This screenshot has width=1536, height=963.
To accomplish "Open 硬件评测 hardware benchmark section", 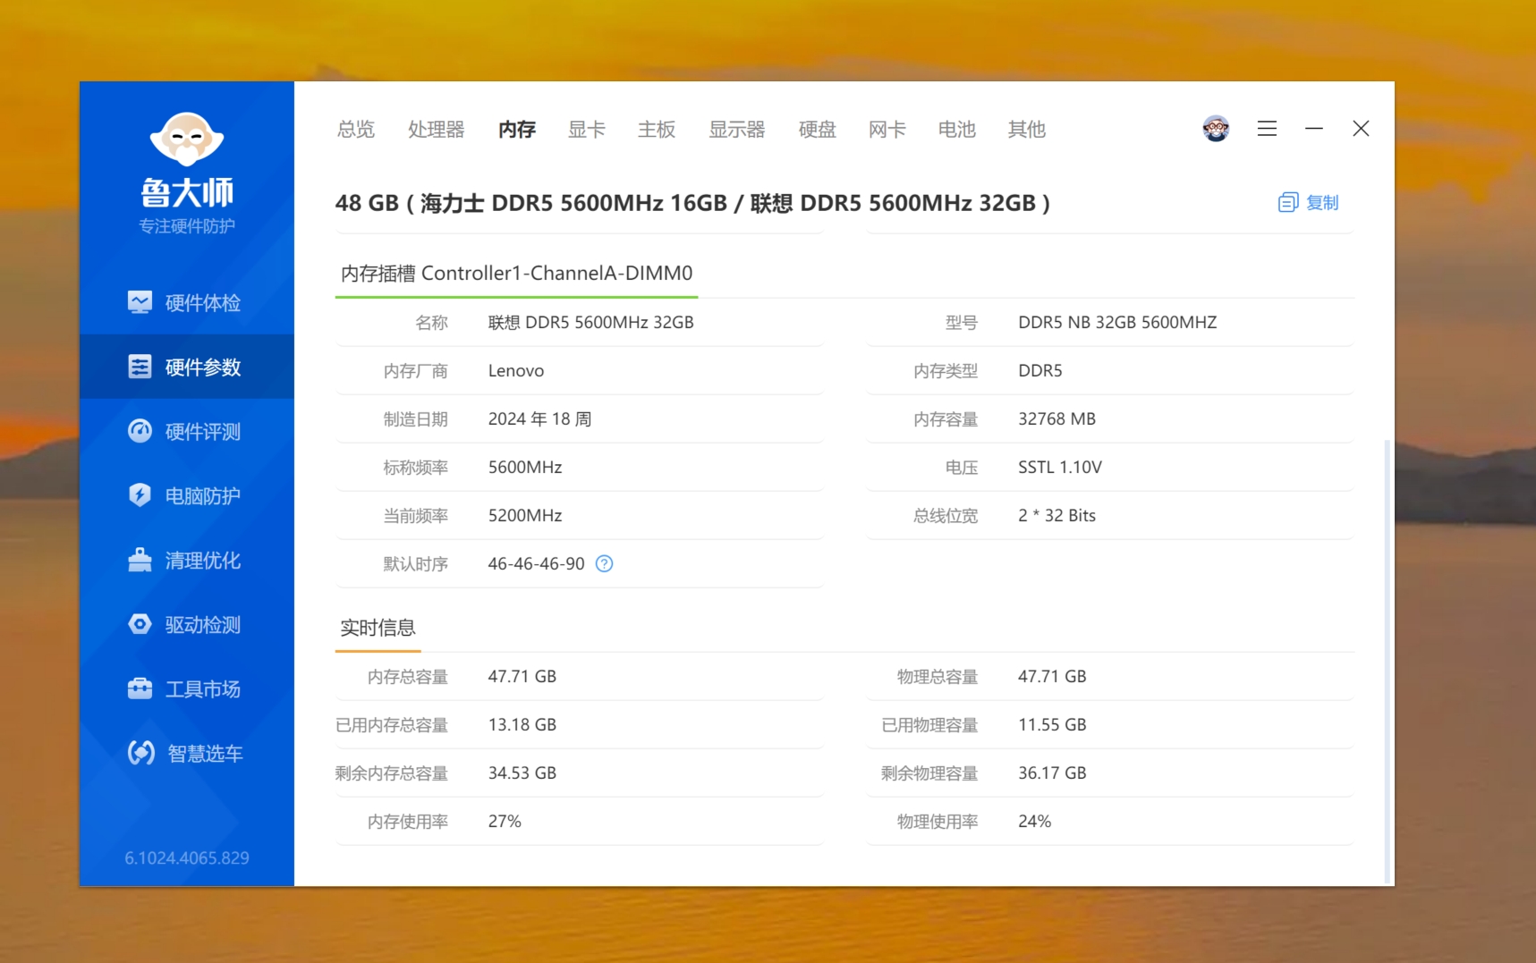I will [186, 431].
